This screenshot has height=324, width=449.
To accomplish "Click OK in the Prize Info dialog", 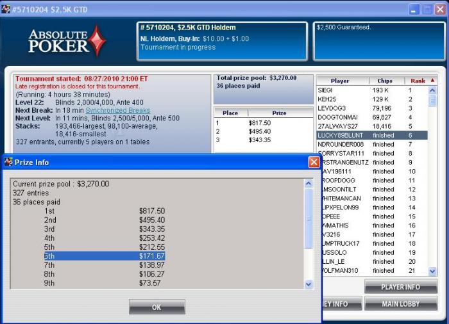I will (157, 307).
